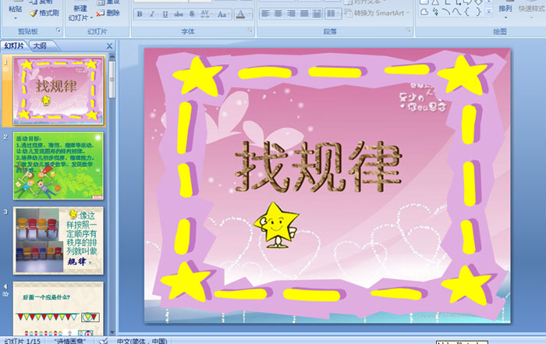Select slide 4 thumbnail 后面一个应是什么
The height and width of the screenshot is (344, 546).
pyautogui.click(x=58, y=308)
